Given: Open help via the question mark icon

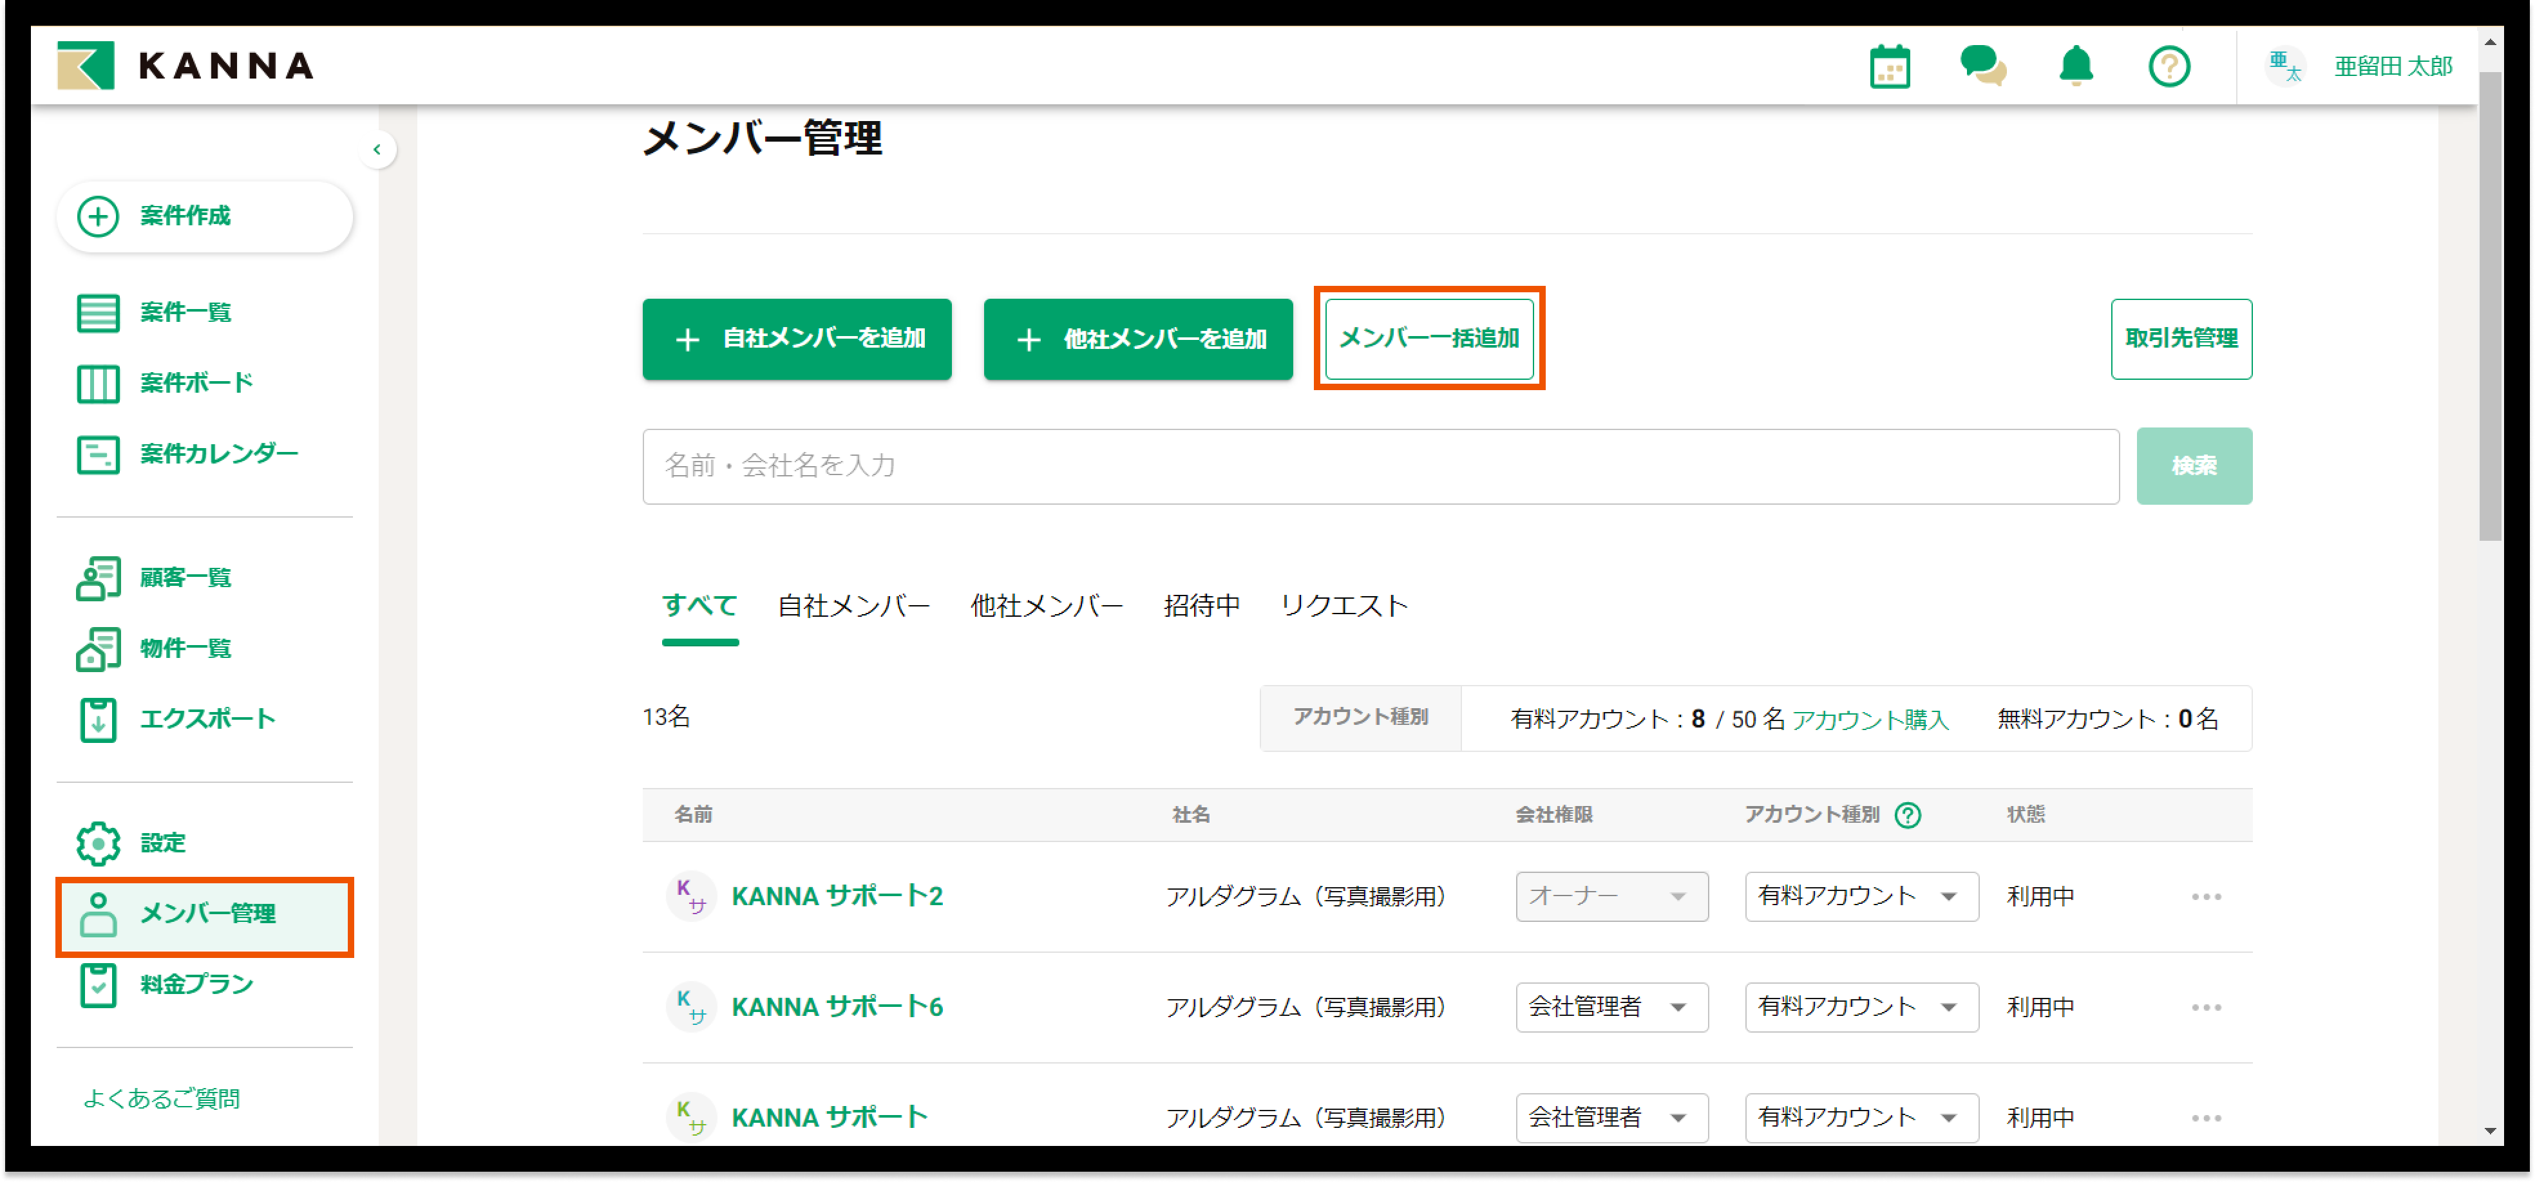Looking at the screenshot, I should [2170, 66].
